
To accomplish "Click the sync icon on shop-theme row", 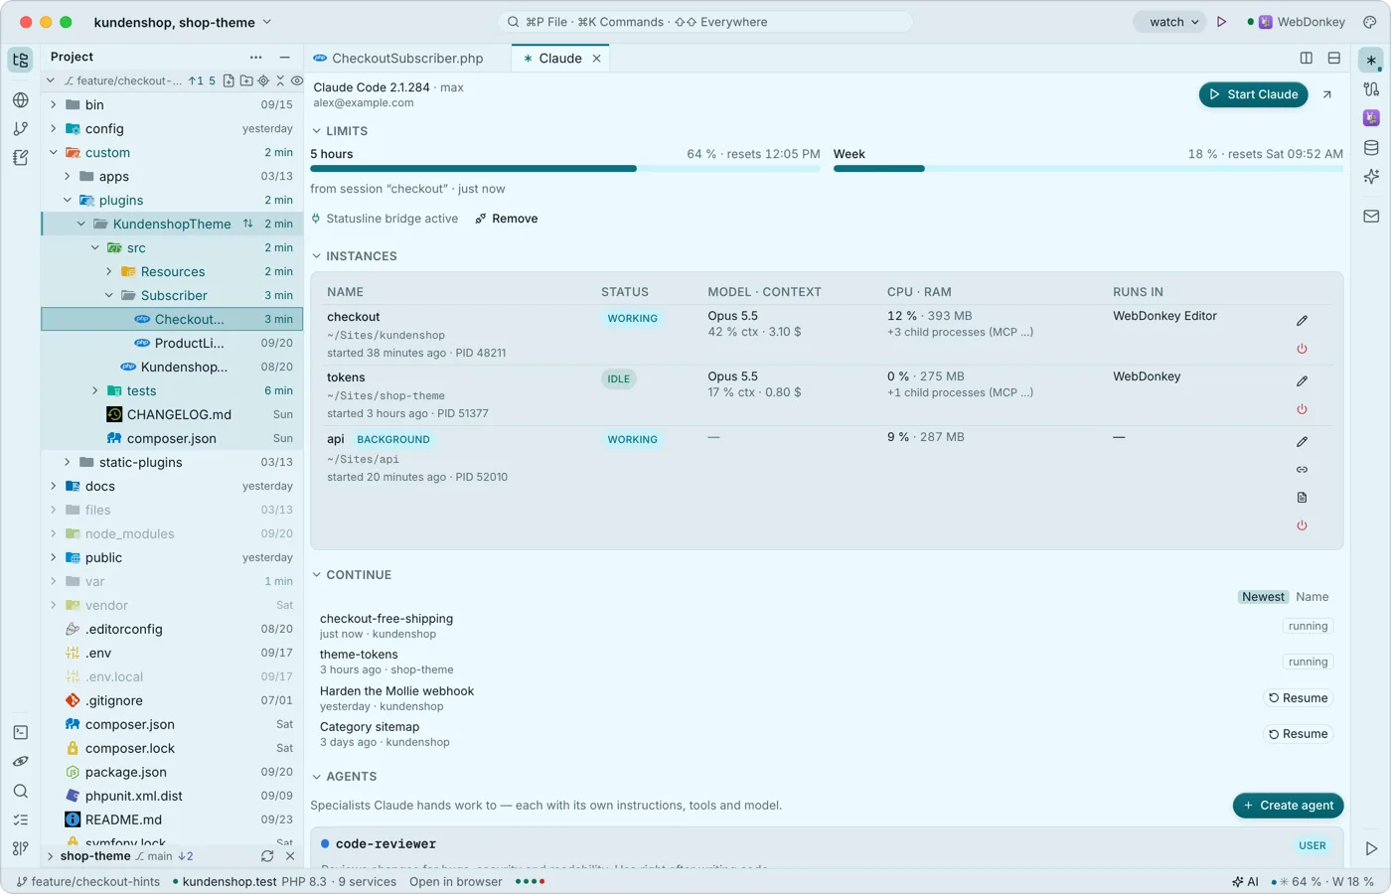I will (267, 856).
